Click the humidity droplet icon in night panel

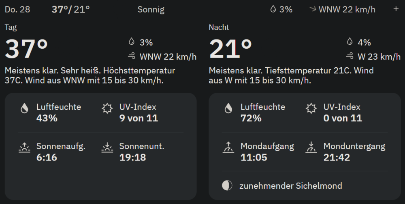coord(228,108)
